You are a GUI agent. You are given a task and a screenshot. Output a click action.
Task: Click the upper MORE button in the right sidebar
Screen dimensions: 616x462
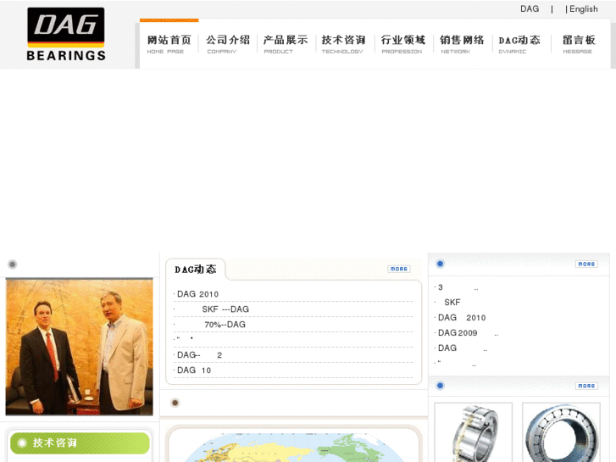tap(586, 264)
